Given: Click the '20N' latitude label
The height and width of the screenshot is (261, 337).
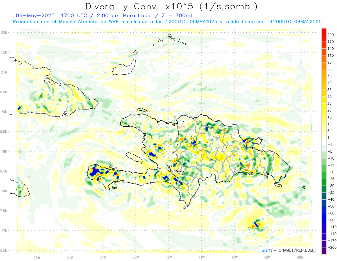Looking at the screenshot, I should [x=4, y=112].
